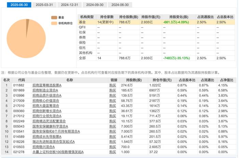The height and width of the screenshot is (158, 239).
Task: Click 购买 for fund 001869
Action: point(113,91)
